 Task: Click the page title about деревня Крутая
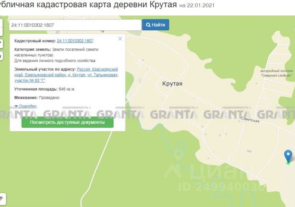[88, 5]
